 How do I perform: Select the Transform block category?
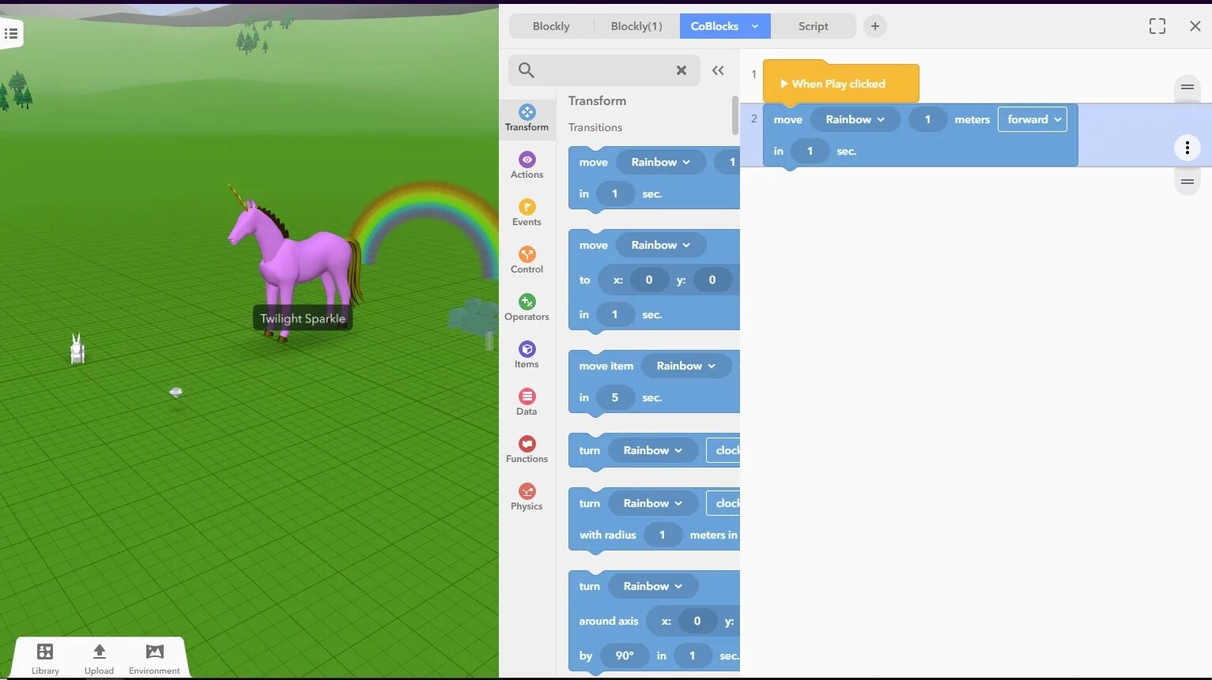click(527, 118)
